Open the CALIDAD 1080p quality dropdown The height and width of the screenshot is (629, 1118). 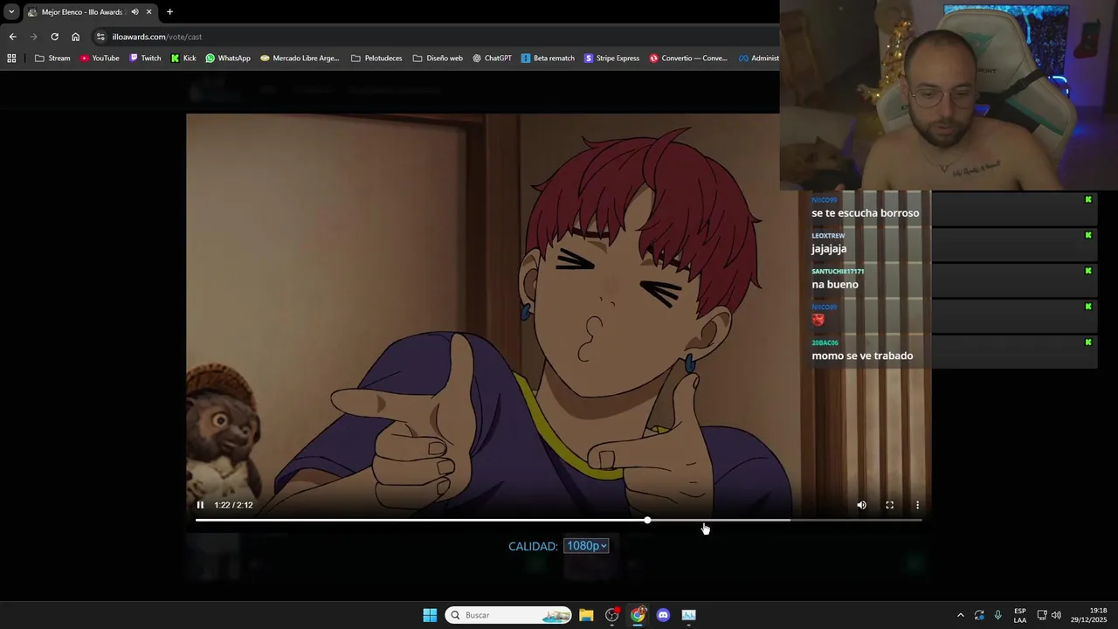click(x=586, y=546)
